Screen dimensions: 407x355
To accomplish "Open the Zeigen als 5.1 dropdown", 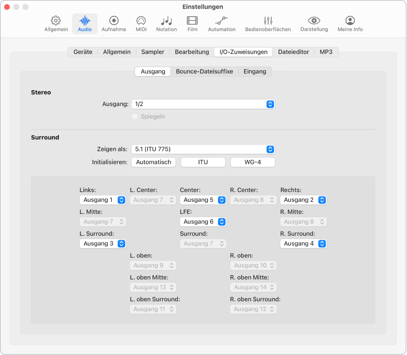I will (203, 149).
